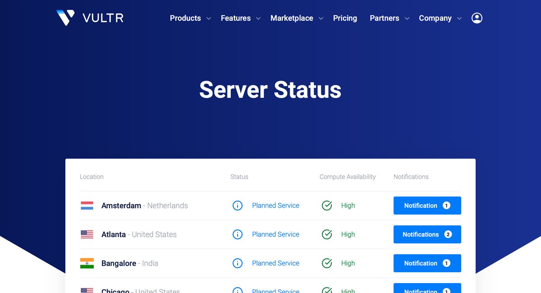Click the Location column header
541x293 pixels.
(x=92, y=177)
